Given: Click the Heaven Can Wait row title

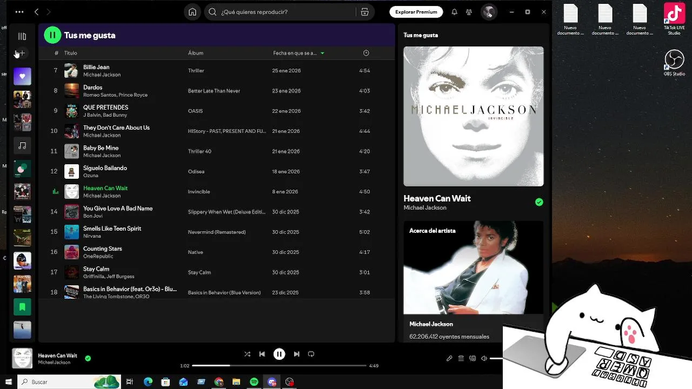Looking at the screenshot, I should click(x=105, y=188).
